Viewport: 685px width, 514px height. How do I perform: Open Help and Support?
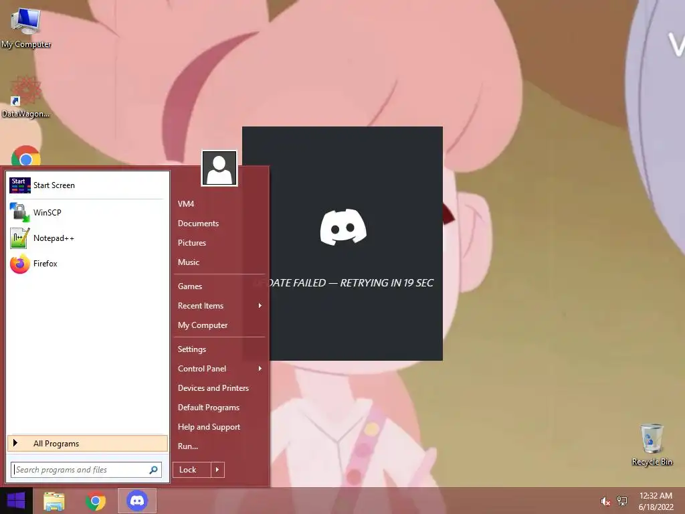click(x=209, y=427)
